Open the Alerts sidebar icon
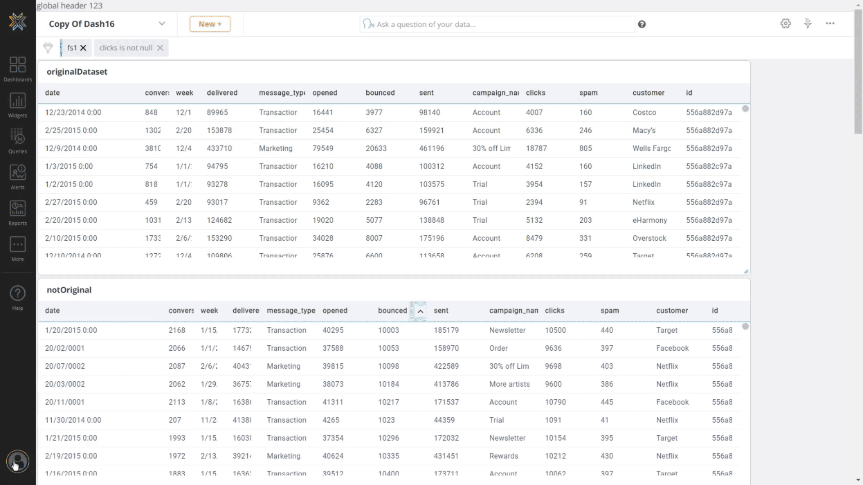 18,176
